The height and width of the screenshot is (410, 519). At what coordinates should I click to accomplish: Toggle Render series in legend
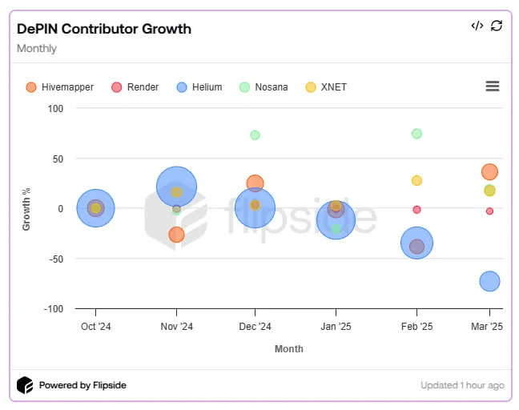coord(135,87)
